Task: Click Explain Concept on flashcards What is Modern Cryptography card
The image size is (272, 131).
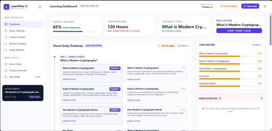Action: click(x=134, y=79)
